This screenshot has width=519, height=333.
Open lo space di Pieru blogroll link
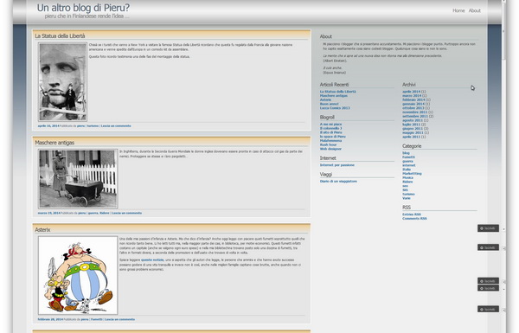pyautogui.click(x=333, y=137)
